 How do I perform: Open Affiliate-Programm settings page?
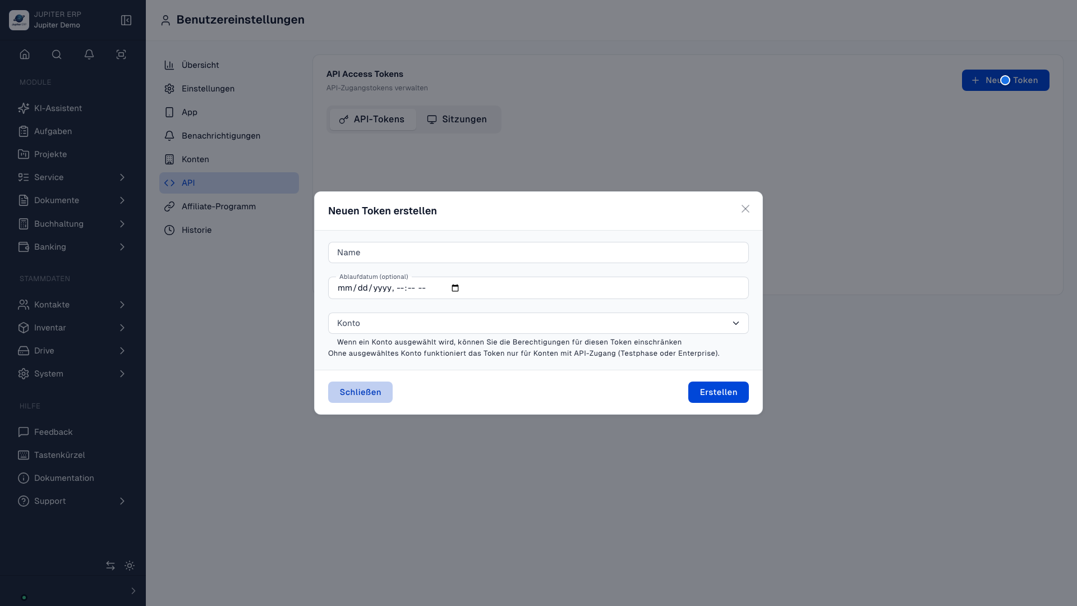pyautogui.click(x=229, y=206)
